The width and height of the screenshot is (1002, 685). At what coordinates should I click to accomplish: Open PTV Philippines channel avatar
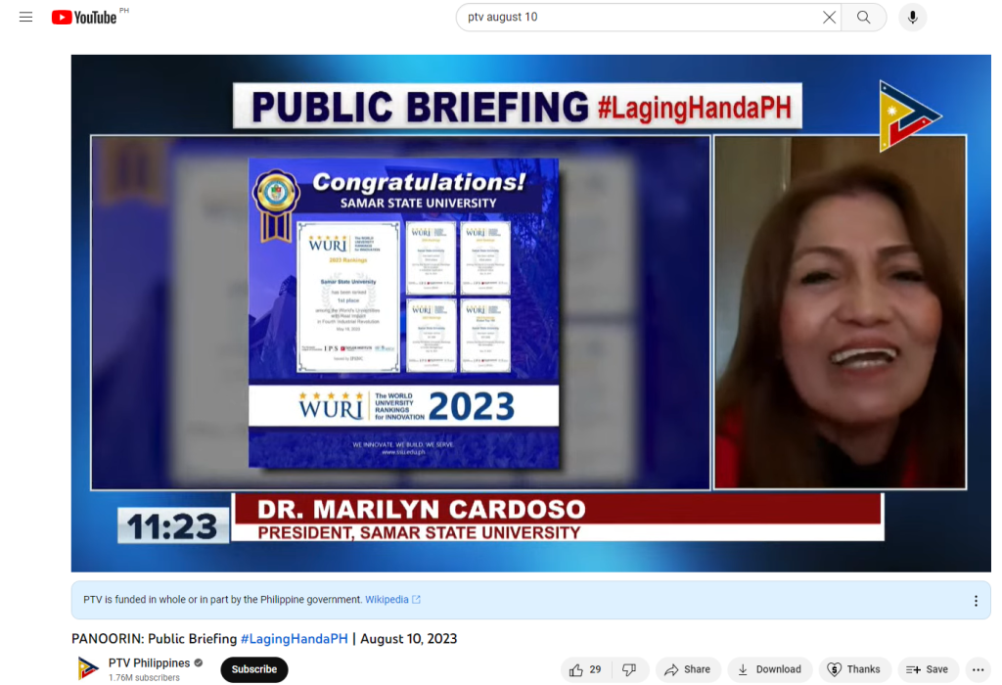(88, 669)
